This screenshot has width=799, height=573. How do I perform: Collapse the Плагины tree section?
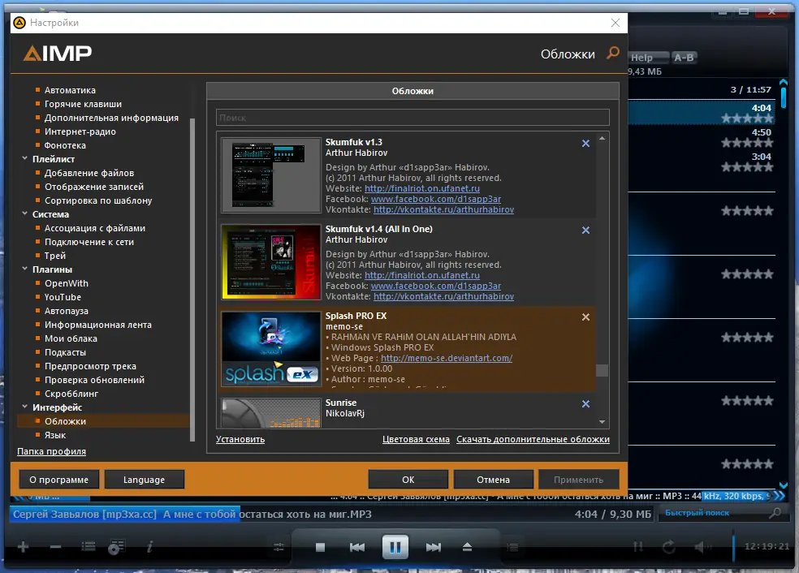25,269
